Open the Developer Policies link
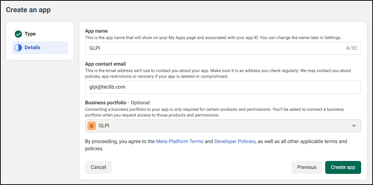Image resolution: width=373 pixels, height=185 pixels. click(x=235, y=141)
